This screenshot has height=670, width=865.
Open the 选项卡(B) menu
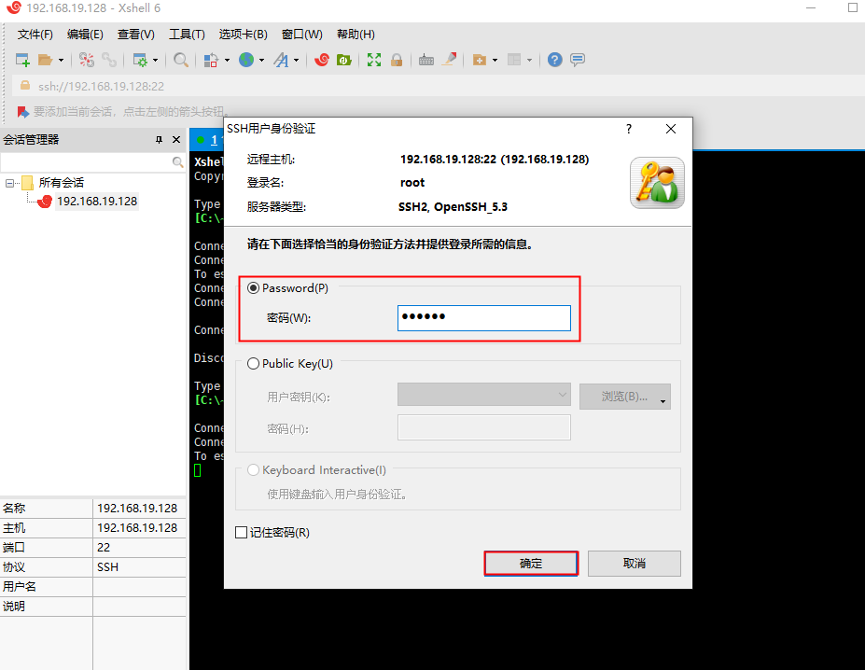[243, 35]
